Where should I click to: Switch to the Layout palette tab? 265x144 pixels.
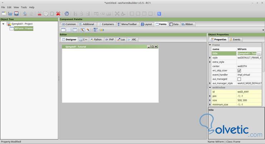146,24
